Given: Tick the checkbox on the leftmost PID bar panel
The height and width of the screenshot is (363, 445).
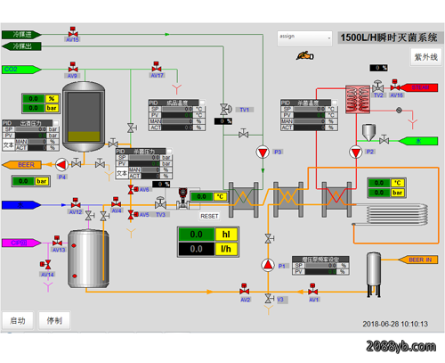Looking at the screenshot, I should point(55,123).
